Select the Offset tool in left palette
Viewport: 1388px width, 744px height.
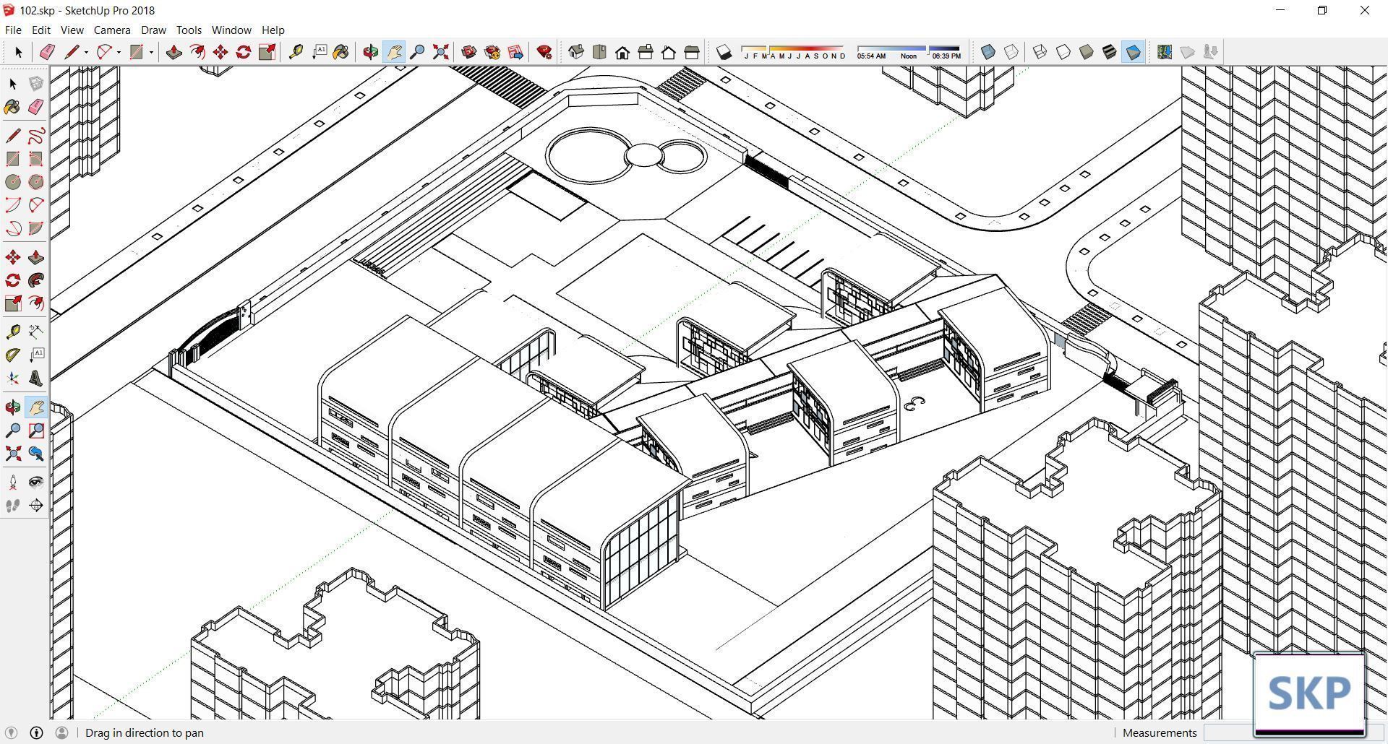pyautogui.click(x=36, y=303)
